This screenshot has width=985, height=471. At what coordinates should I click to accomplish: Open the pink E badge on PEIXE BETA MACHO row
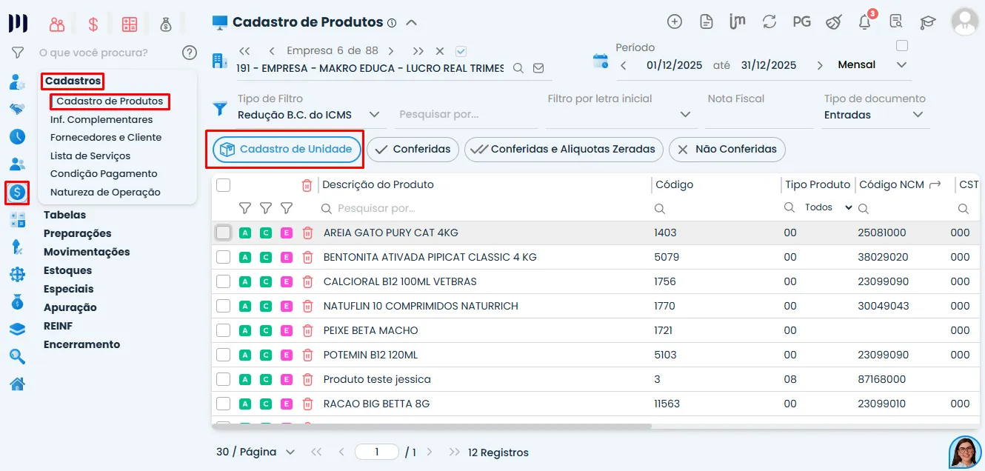click(286, 330)
